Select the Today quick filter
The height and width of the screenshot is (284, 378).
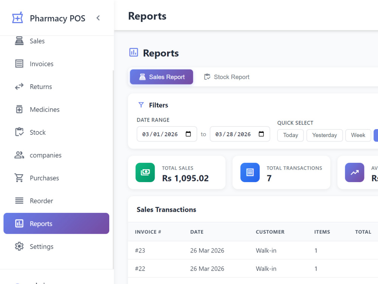(x=290, y=135)
